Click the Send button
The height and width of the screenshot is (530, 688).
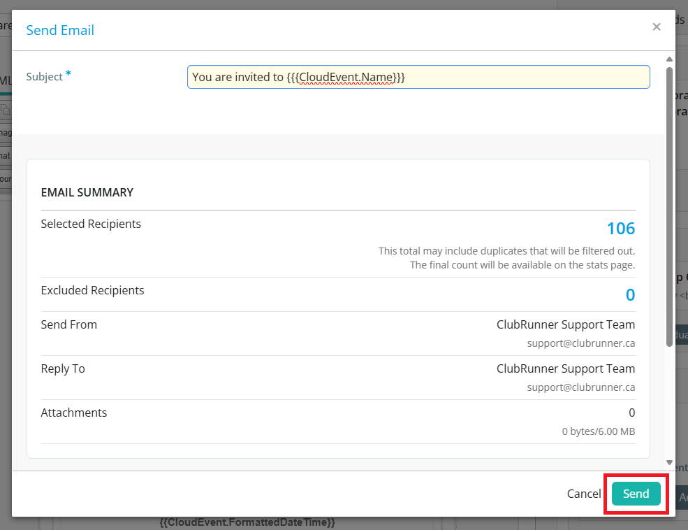[x=636, y=494]
